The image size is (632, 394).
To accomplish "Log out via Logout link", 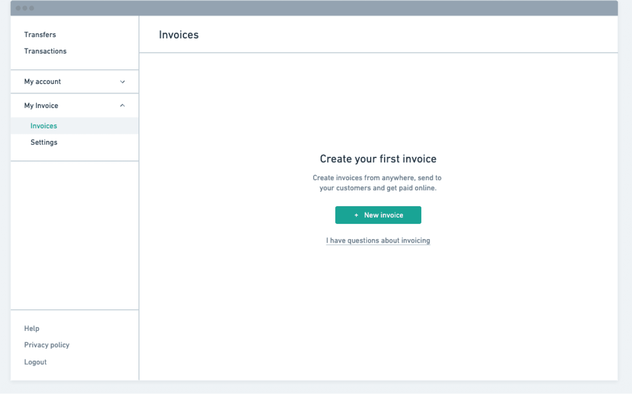I will pyautogui.click(x=35, y=362).
